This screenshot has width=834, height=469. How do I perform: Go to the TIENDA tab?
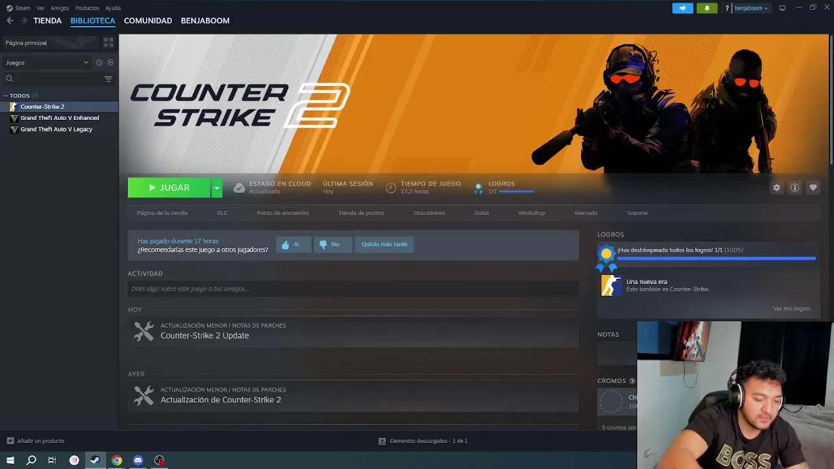[48, 21]
